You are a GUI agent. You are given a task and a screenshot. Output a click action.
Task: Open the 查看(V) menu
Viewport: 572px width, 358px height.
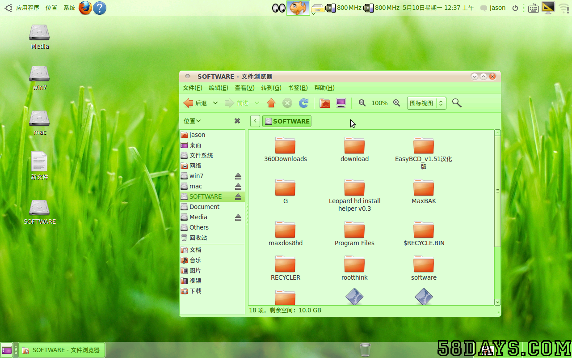click(244, 88)
